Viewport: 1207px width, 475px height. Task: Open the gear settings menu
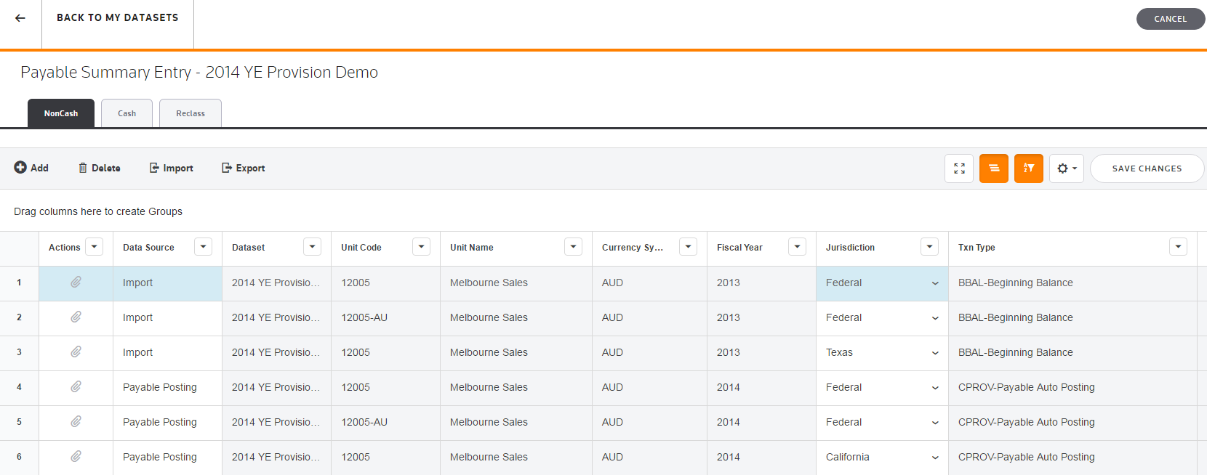[x=1066, y=169]
